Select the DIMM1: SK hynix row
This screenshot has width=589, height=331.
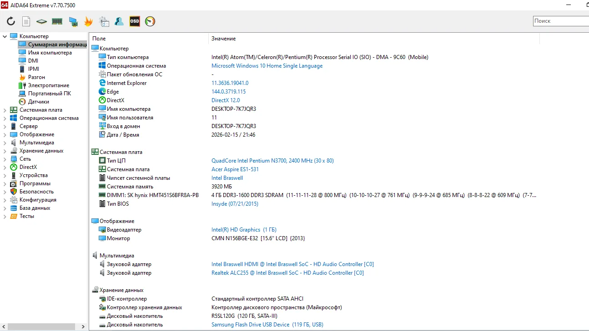point(314,195)
